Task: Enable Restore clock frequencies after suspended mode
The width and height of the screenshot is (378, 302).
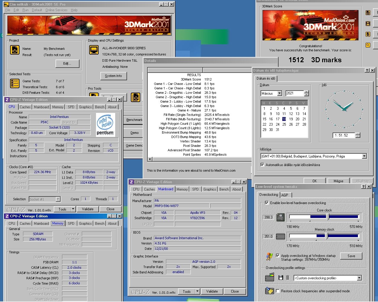Action: click(x=278, y=291)
